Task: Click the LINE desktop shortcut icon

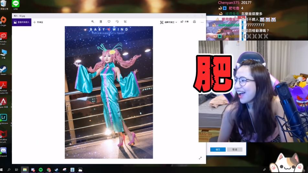Action: point(15,4)
